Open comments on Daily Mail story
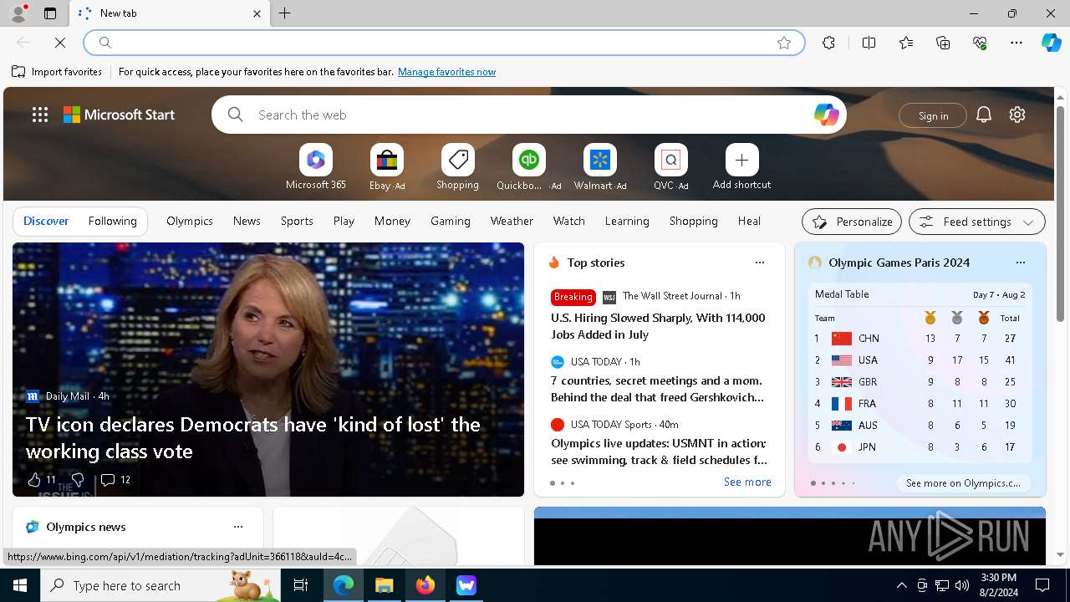 115,480
